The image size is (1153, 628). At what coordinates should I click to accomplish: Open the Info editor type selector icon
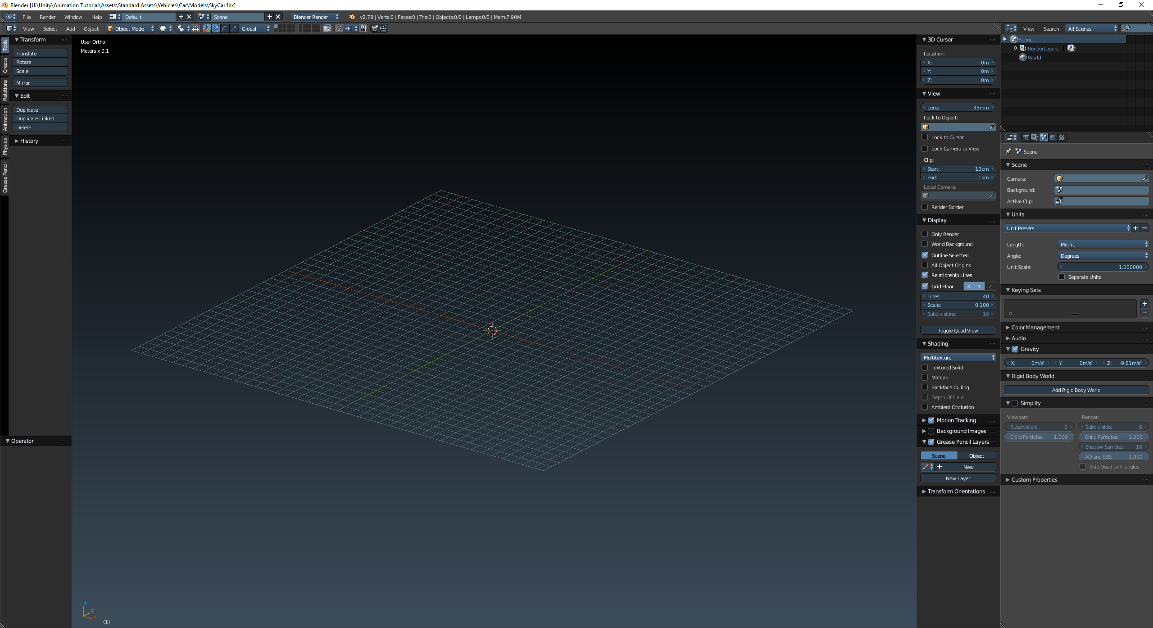[x=10, y=17]
